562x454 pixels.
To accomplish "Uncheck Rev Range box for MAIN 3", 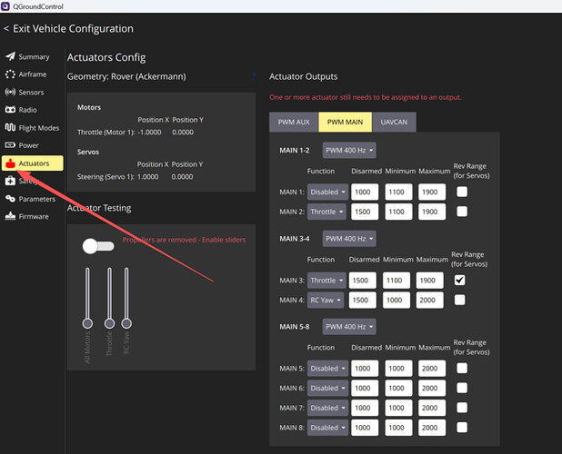I will pos(460,281).
